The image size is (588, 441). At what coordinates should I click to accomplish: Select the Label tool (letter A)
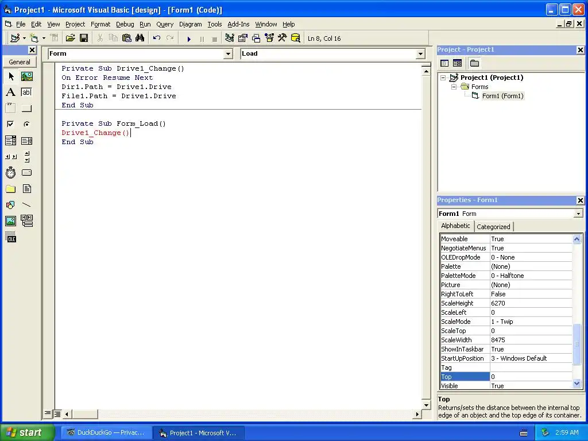[10, 92]
